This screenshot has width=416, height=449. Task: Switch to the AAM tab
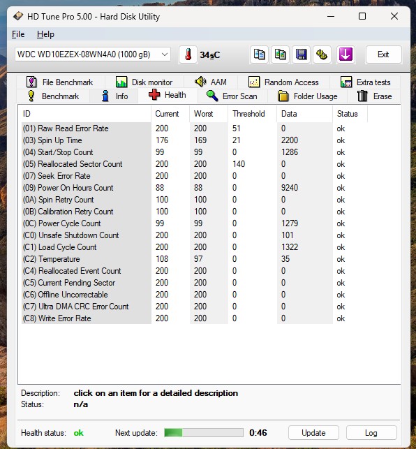pyautogui.click(x=210, y=82)
